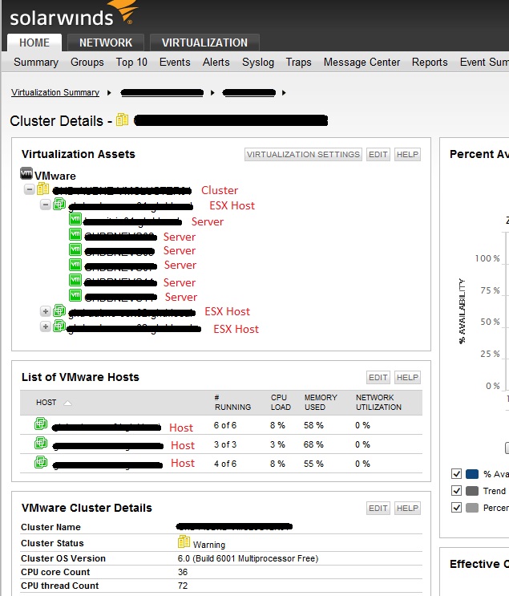Click the fifth Server vm icon in the tree
This screenshot has height=596, width=509.
click(75, 280)
